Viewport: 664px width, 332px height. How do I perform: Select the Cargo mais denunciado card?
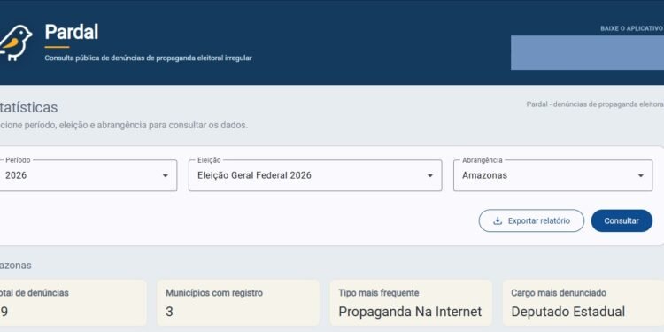tap(583, 303)
